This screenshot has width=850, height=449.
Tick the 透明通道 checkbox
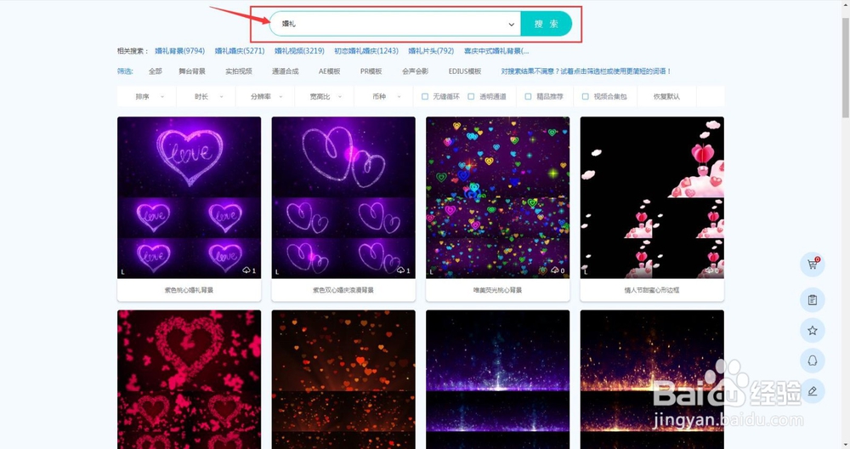(471, 97)
